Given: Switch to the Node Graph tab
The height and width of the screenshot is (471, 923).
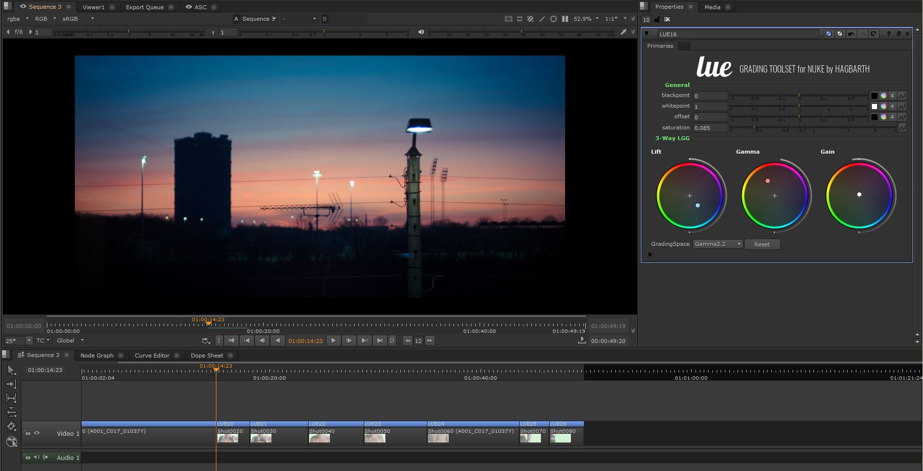Looking at the screenshot, I should point(97,355).
